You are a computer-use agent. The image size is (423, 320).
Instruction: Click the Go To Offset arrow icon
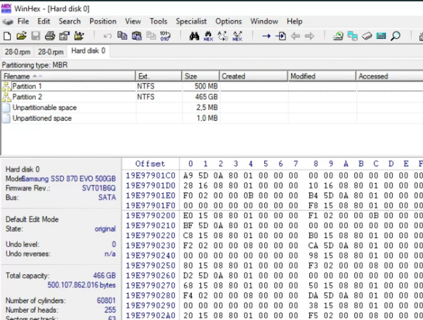pyautogui.click(x=266, y=36)
